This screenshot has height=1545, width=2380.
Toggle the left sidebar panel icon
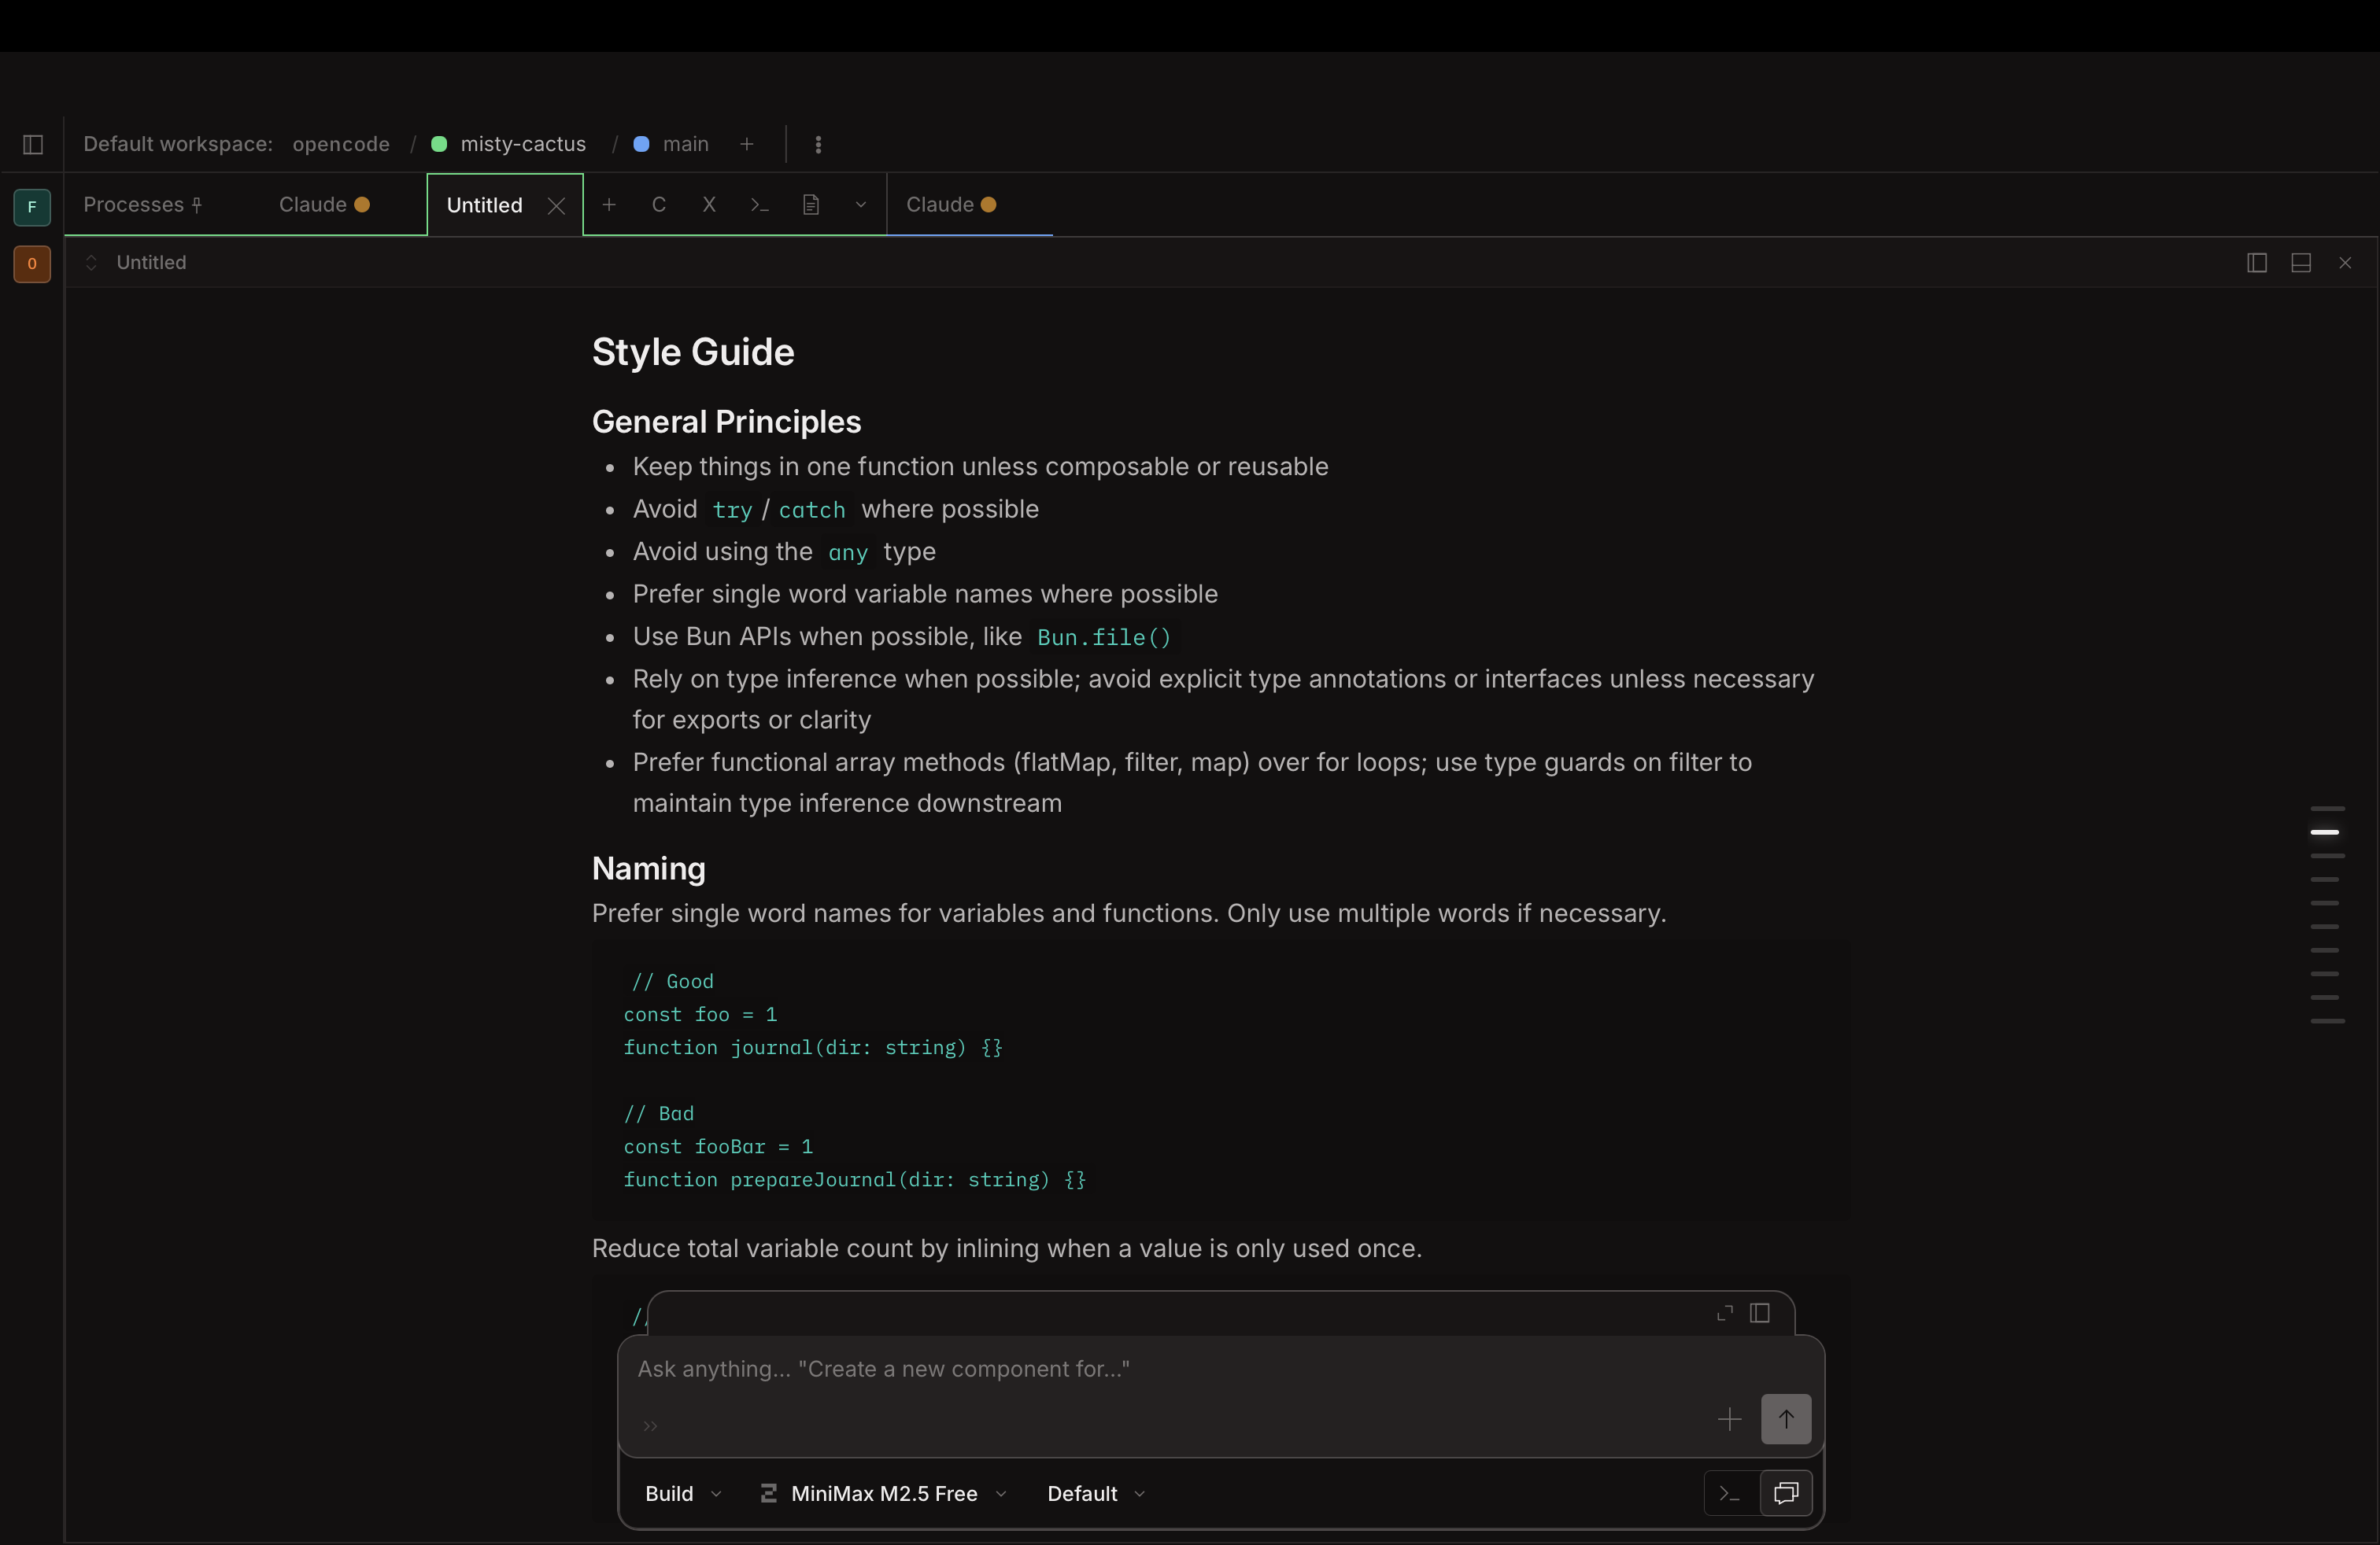click(x=32, y=145)
